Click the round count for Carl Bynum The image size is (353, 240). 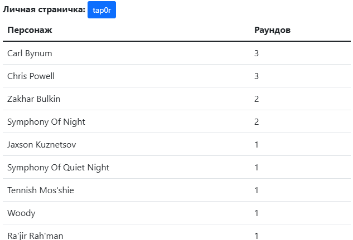257,53
